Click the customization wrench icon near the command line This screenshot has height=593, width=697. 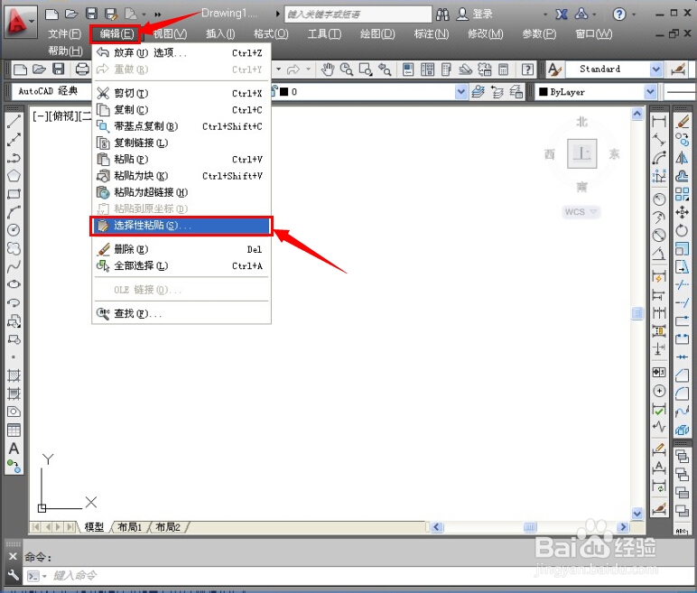(13, 575)
